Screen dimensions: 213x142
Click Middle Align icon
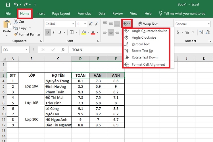pos(111,24)
